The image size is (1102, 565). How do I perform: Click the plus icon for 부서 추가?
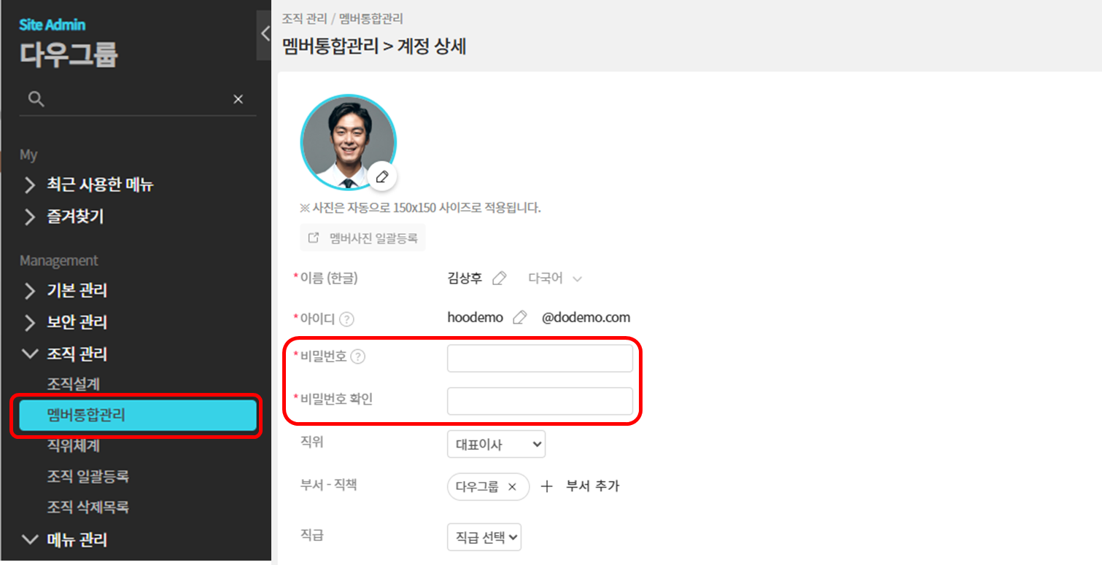[x=547, y=486]
